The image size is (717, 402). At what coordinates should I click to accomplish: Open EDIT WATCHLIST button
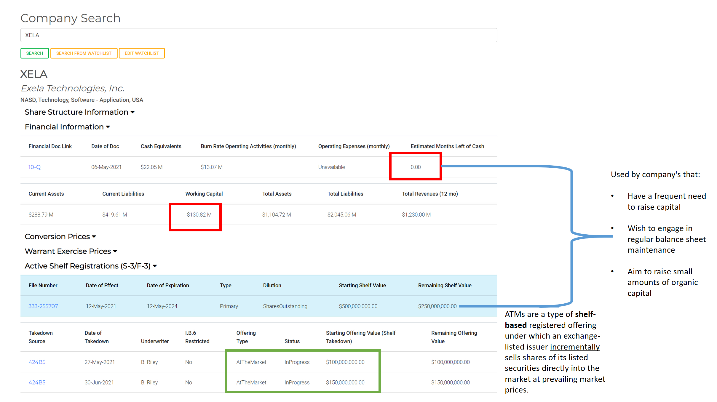coord(142,53)
